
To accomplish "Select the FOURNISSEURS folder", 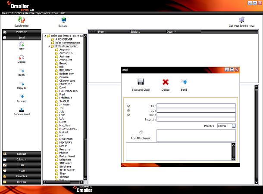I will pyautogui.click(x=69, y=91).
